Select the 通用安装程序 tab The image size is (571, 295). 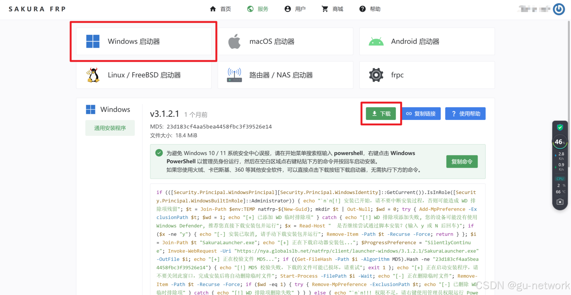point(110,128)
